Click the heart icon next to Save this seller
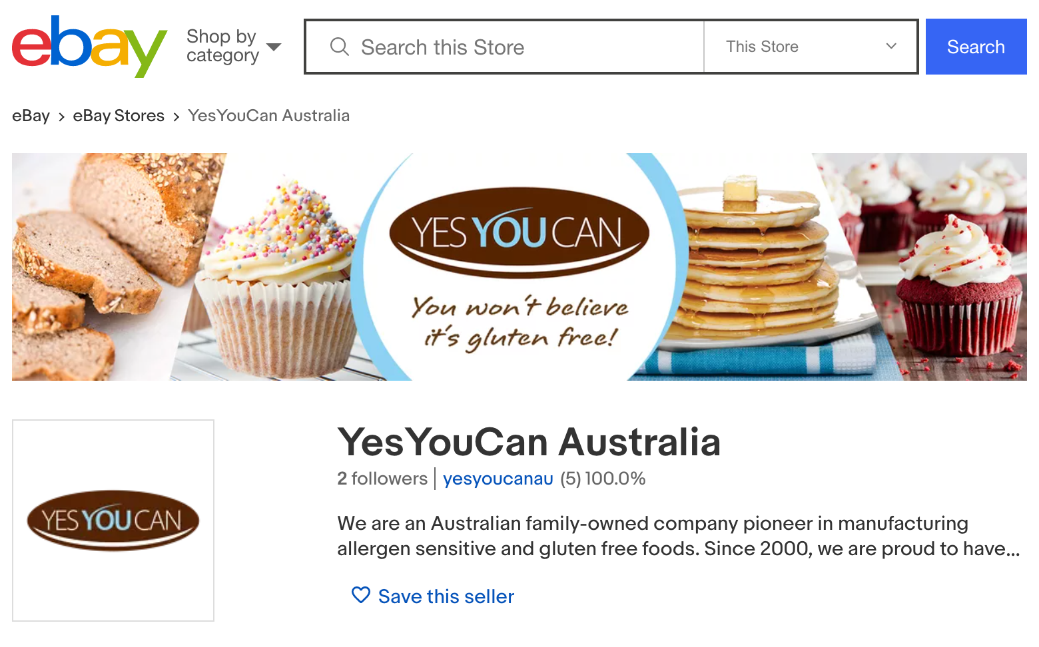The width and height of the screenshot is (1039, 647). click(360, 596)
